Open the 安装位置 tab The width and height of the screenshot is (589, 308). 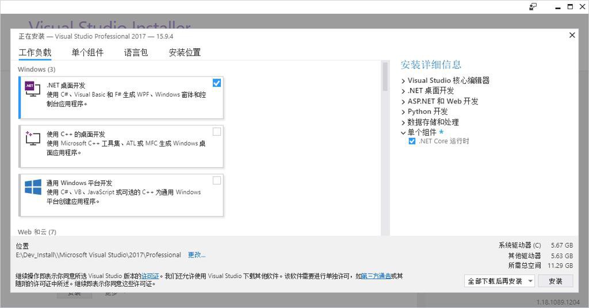point(185,52)
